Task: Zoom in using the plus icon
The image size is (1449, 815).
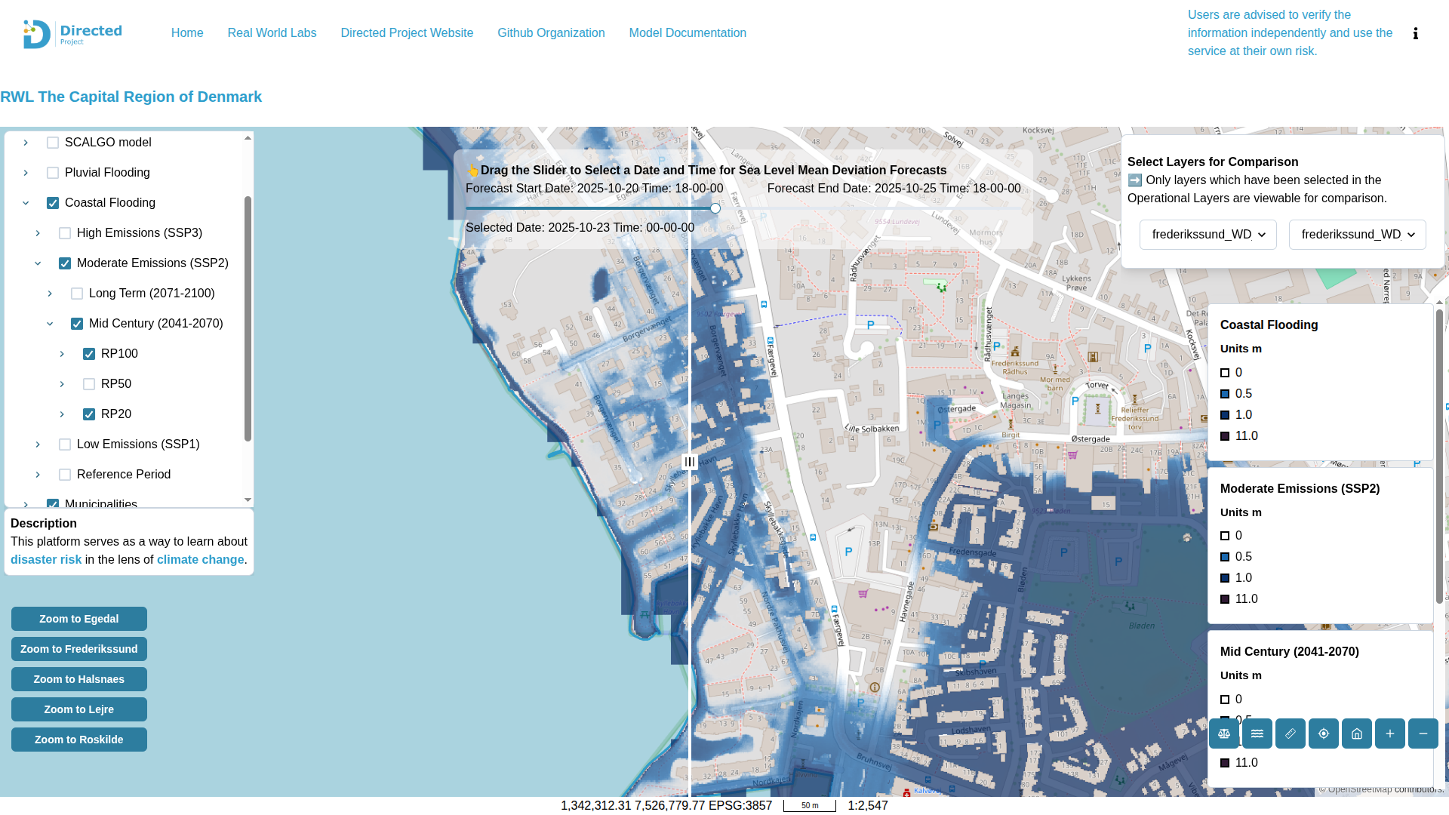Action: 1390,733
